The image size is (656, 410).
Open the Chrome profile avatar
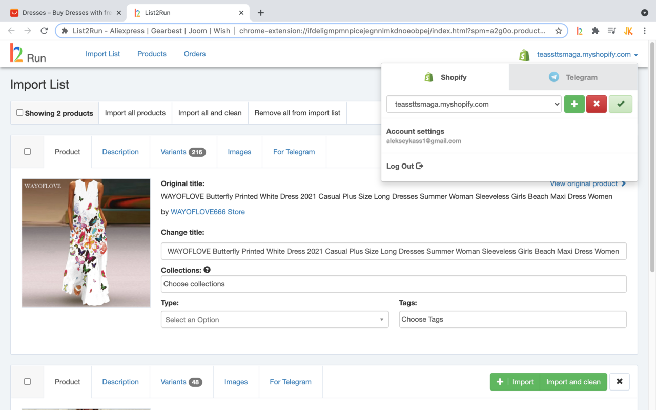coord(628,31)
